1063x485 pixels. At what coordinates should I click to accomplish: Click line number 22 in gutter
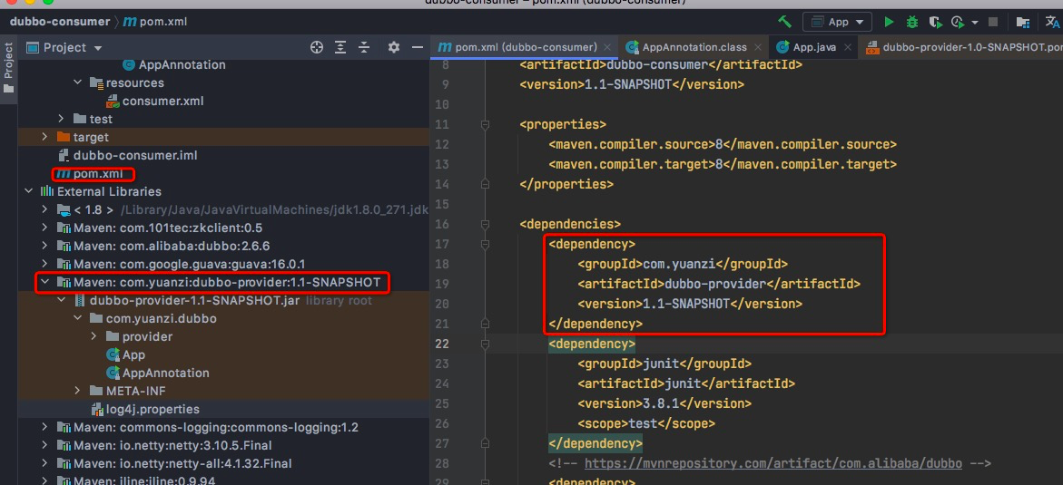pos(441,344)
